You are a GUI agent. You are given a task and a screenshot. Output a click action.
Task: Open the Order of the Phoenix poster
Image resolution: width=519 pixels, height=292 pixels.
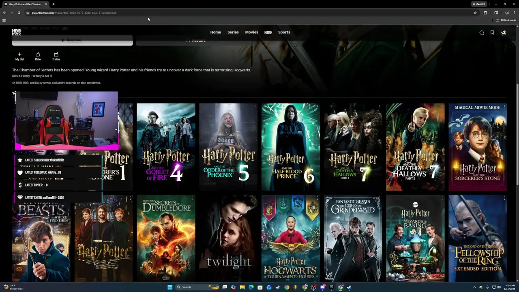tap(228, 147)
